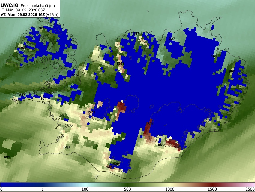
Task: Click the 559 value label
Action: coord(67,147)
